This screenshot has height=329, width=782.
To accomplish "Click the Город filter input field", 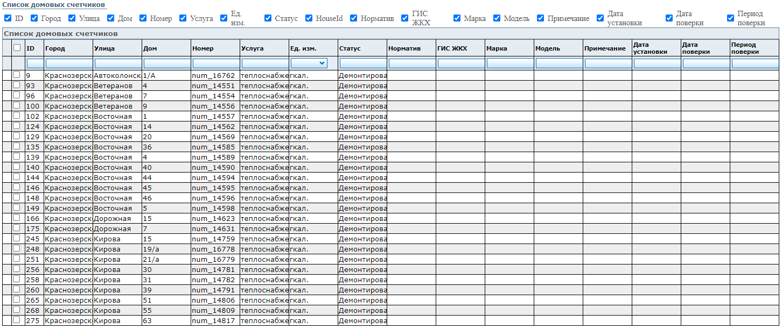I will (x=68, y=63).
